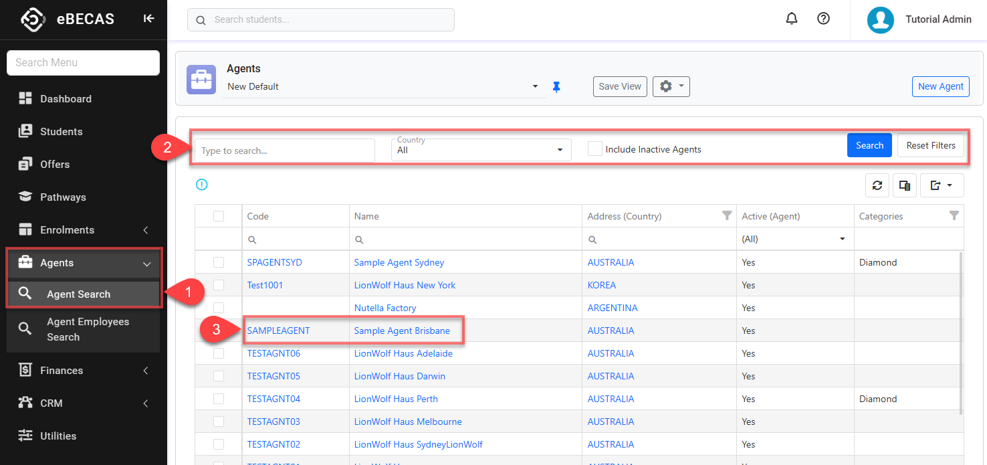Click the blue info circle icon
987x465 pixels.
click(x=202, y=185)
